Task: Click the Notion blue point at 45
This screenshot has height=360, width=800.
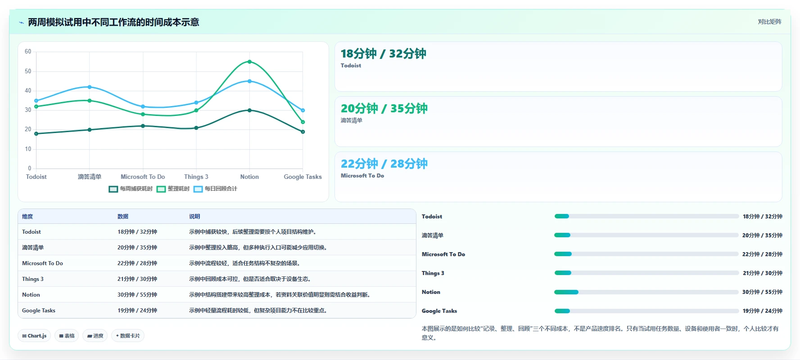Action: (x=249, y=81)
